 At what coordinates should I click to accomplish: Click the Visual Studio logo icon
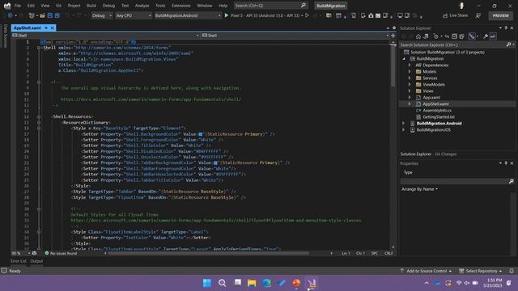point(7,6)
